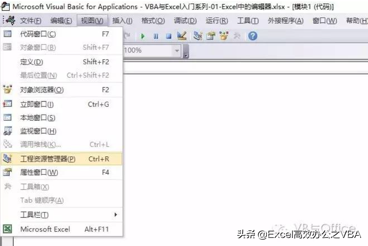The height and width of the screenshot is (246, 368).
Task: Click the icon beside 本地窗口(S)
Action: [7, 117]
